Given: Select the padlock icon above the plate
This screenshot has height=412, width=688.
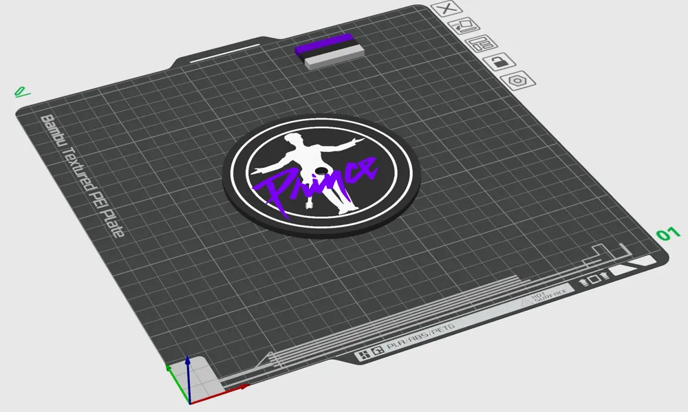Looking at the screenshot, I should point(499,62).
